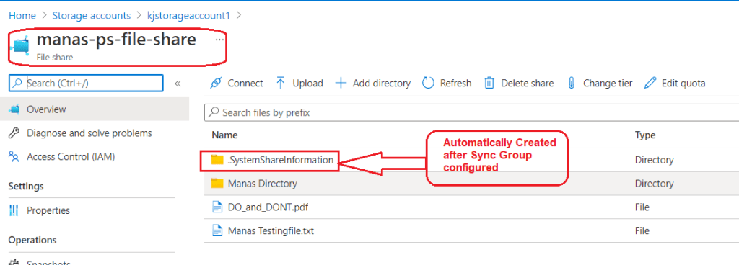The height and width of the screenshot is (265, 739).
Task: Click the Properties bars icon
Action: click(14, 210)
